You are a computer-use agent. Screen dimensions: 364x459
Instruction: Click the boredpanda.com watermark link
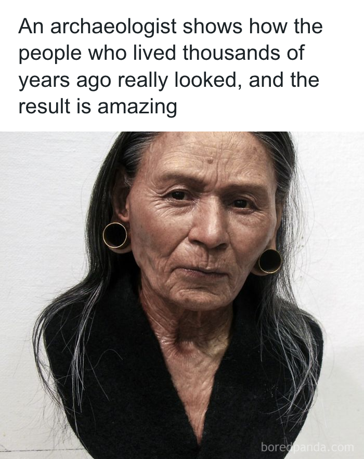(x=307, y=447)
